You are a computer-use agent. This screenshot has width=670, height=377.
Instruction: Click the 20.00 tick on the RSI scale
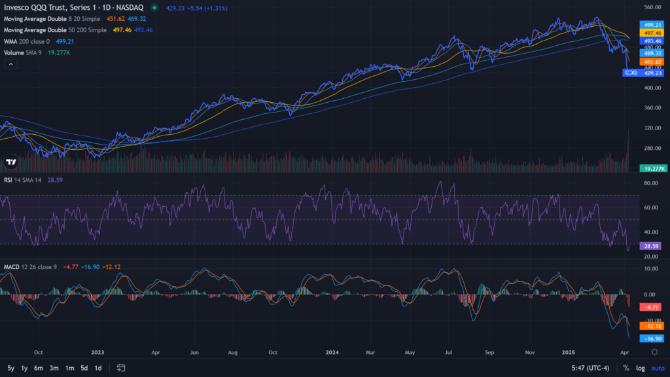click(x=651, y=257)
